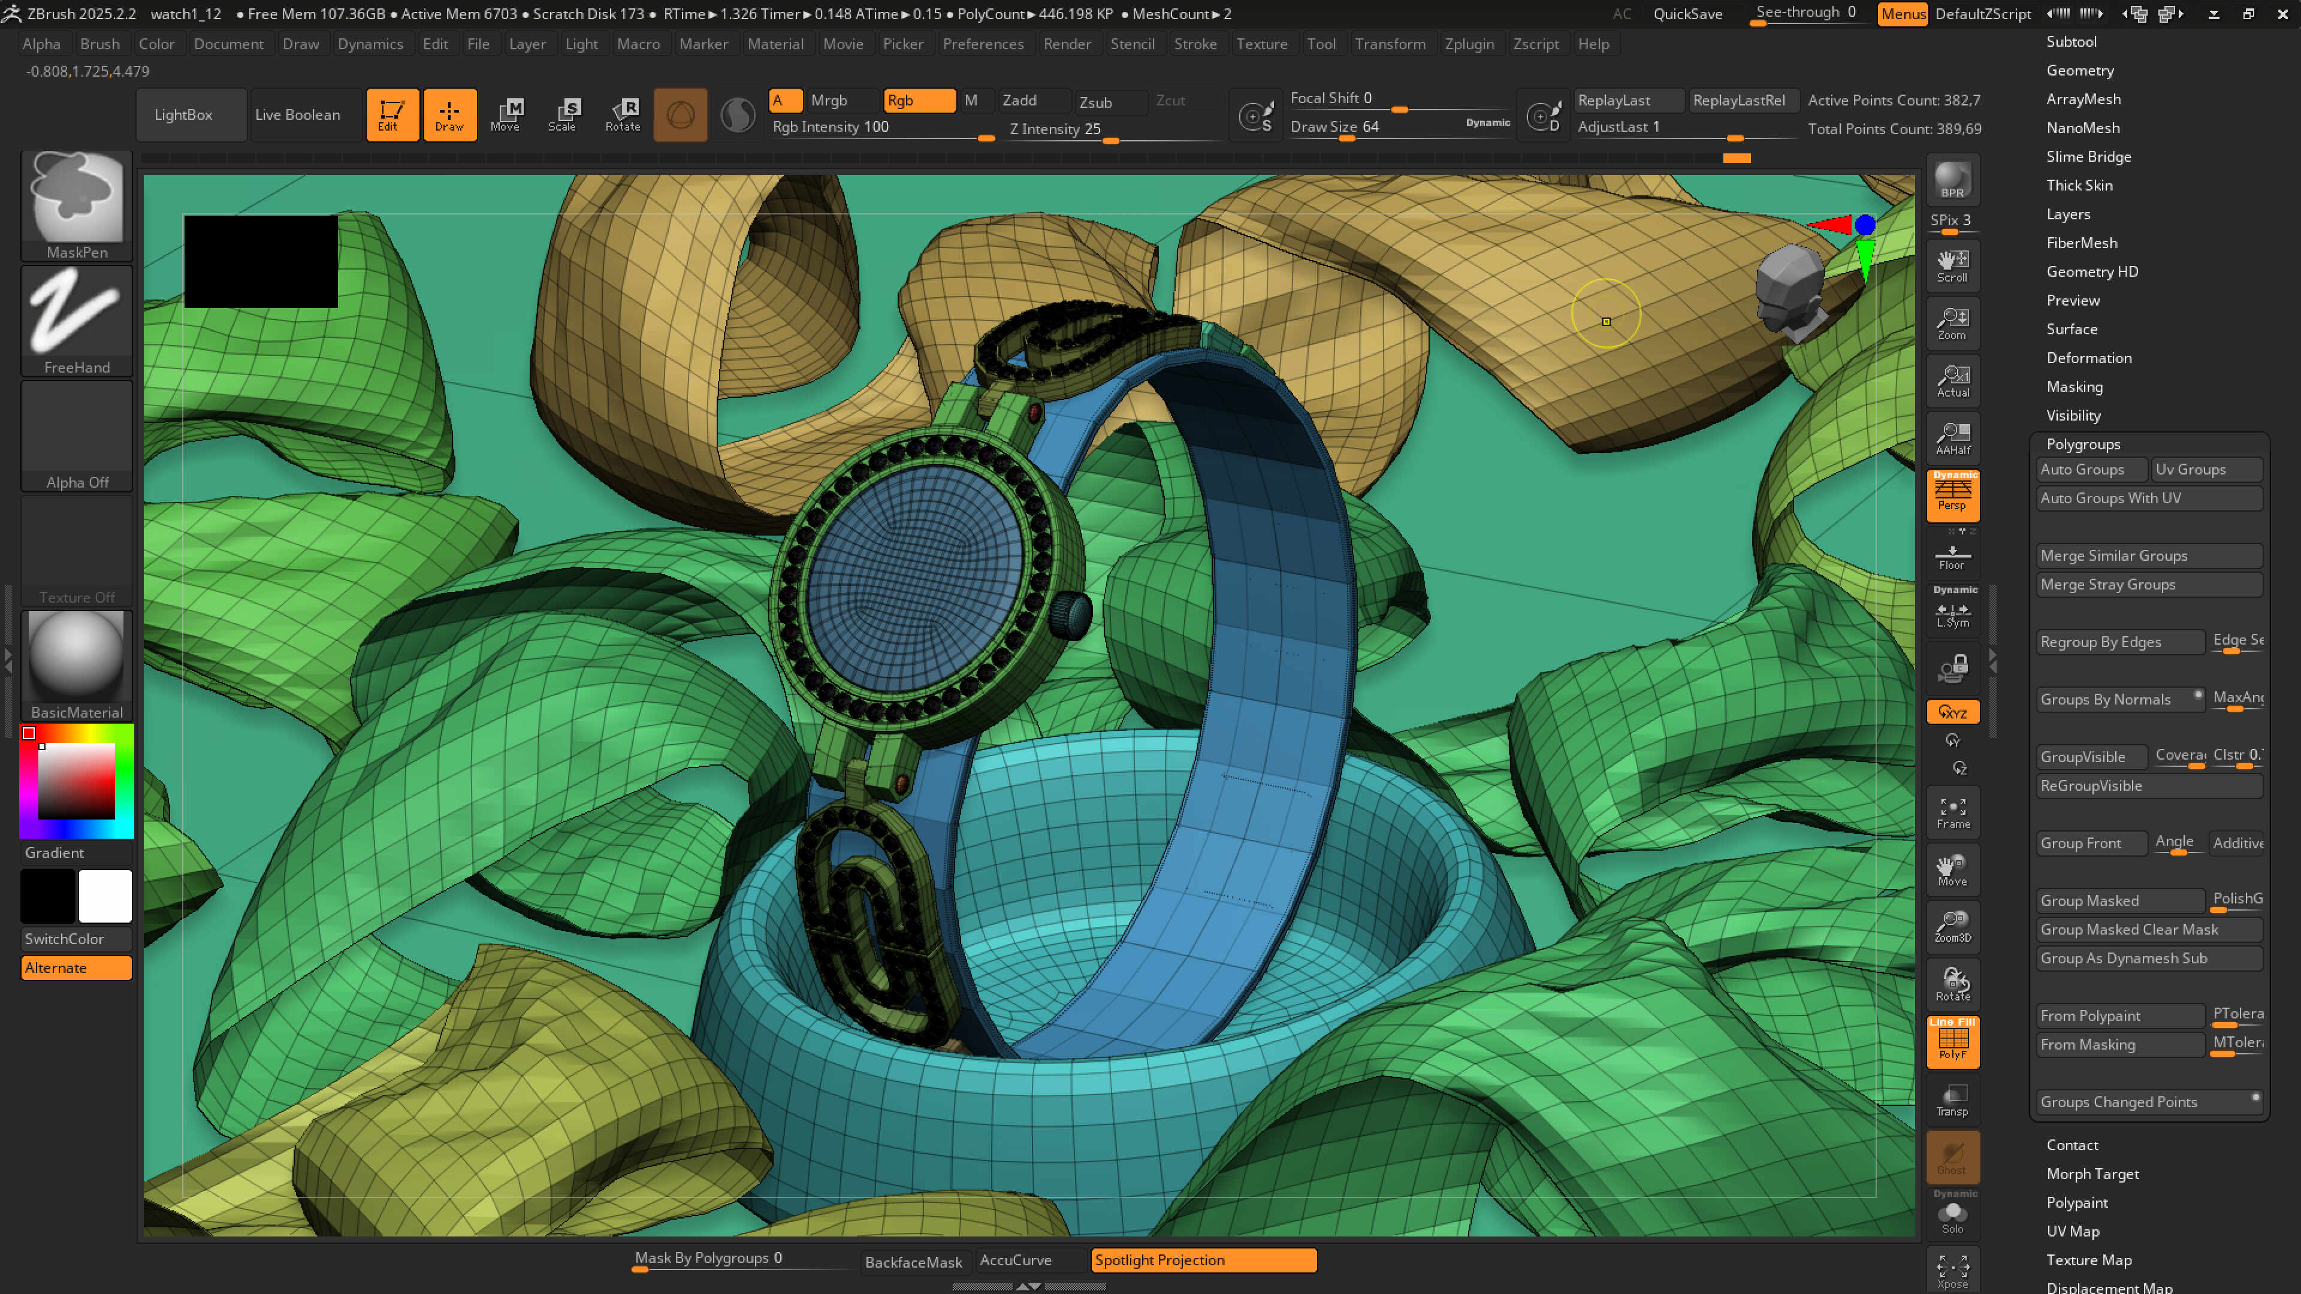Select the Scale gizmo tool
The width and height of the screenshot is (2301, 1294).
coord(563,114)
